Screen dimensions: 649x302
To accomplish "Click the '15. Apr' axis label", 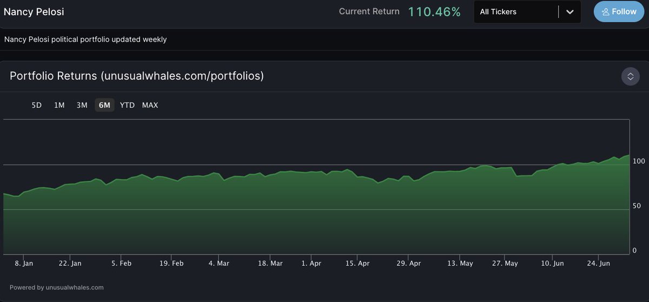I will 357,263.
